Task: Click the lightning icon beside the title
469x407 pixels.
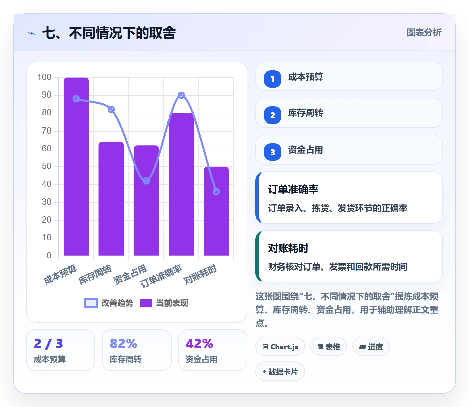Action: (32, 33)
